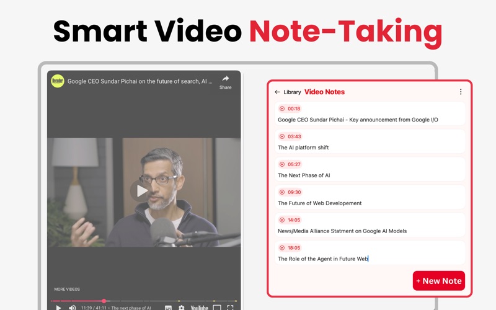Viewport: 496px width, 310px height.
Task: Click the video time display 11:39 / 41:11
Action: pyautogui.click(x=94, y=308)
